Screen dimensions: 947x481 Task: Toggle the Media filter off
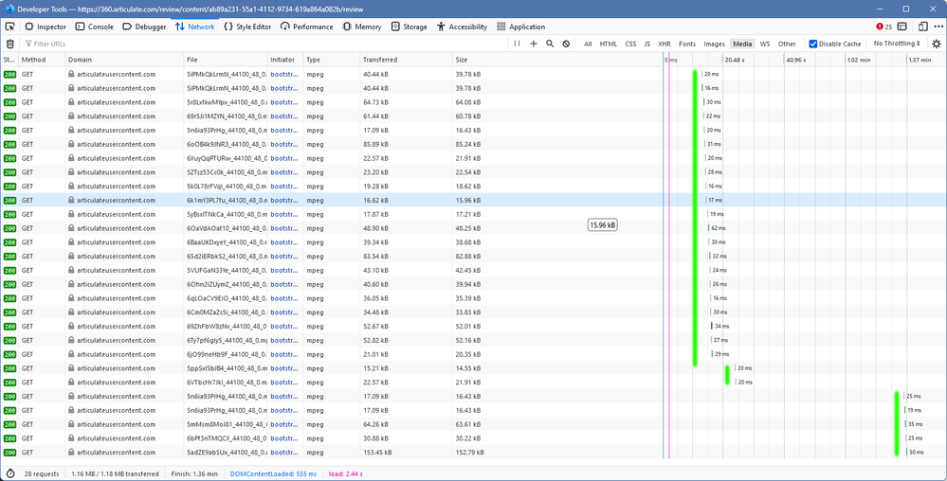pos(741,44)
